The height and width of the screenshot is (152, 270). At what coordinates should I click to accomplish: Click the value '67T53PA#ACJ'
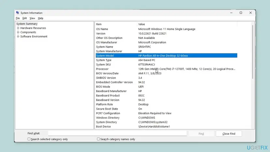(x=146, y=65)
